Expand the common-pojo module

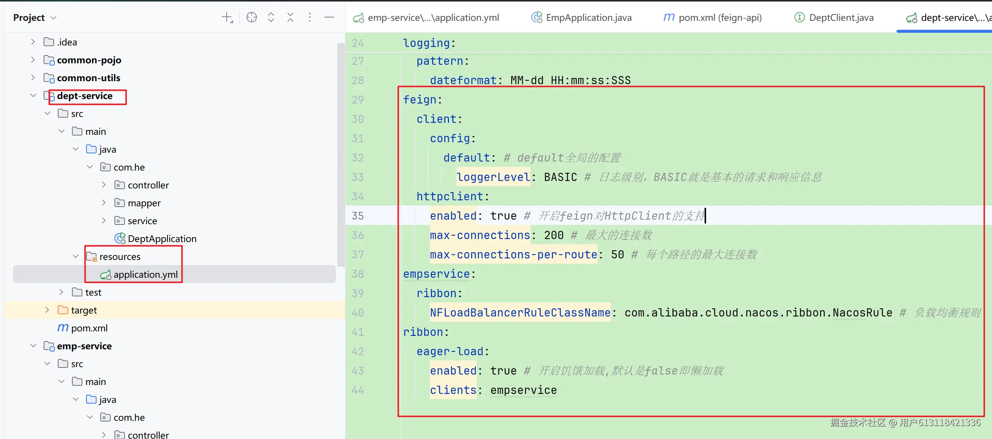[x=33, y=60]
